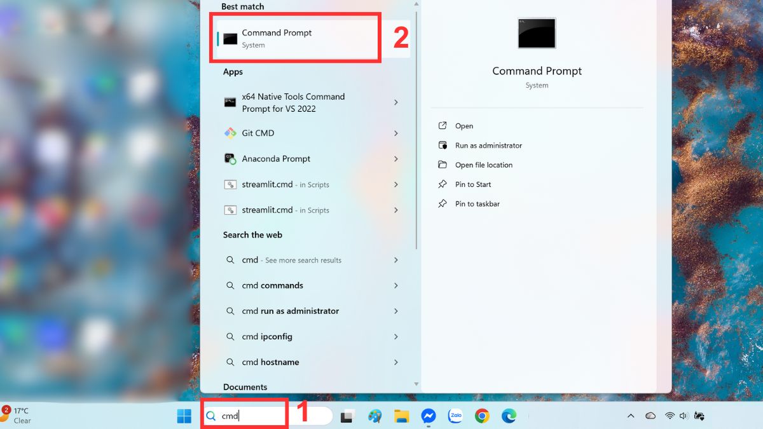Open Microsoft Paint from the taskbar

point(375,416)
